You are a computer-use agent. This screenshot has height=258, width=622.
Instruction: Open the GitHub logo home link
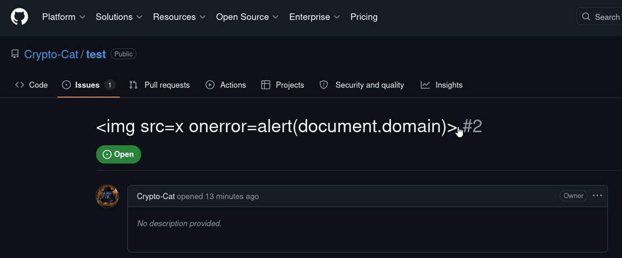[x=19, y=17]
